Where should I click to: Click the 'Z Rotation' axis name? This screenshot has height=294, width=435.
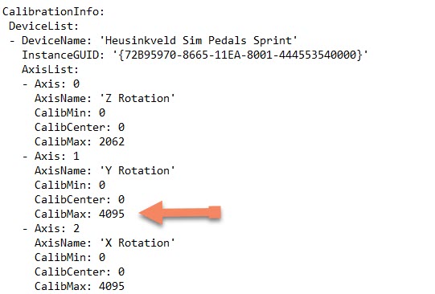point(137,98)
